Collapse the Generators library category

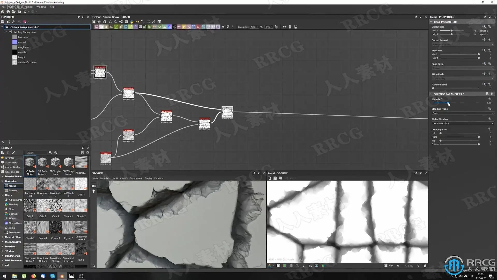pos(2,181)
